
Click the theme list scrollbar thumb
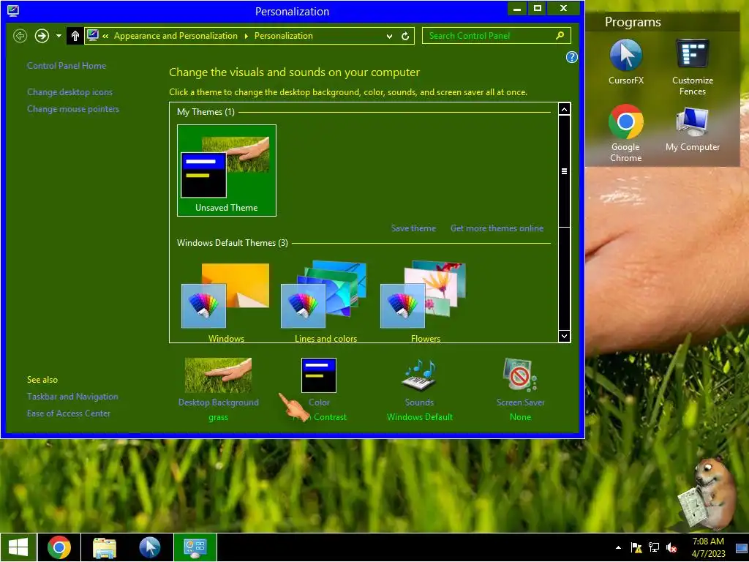pos(564,171)
